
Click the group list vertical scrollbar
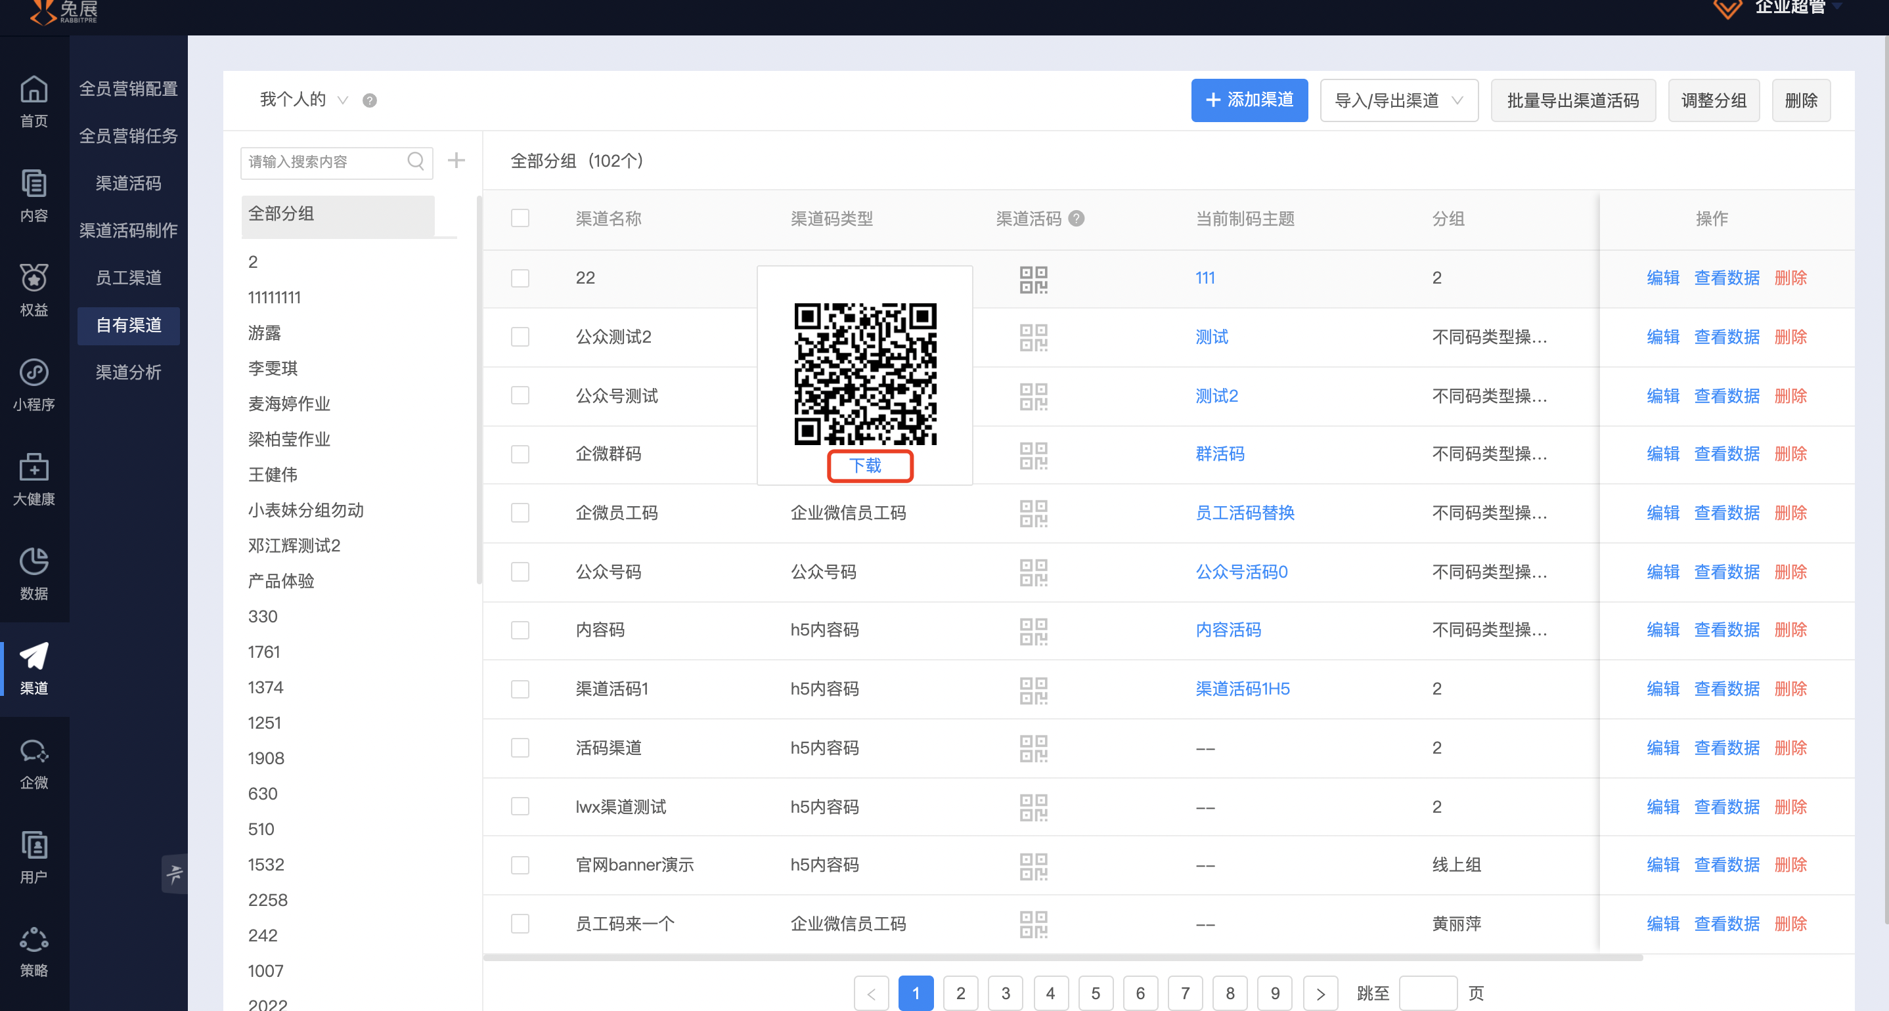pos(479,389)
